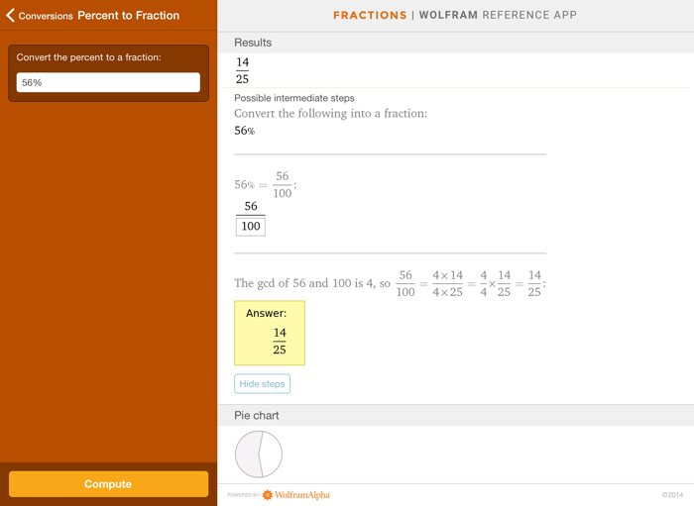This screenshot has height=506, width=694.
Task: Click the FRACTIONS title in header
Action: [x=370, y=15]
